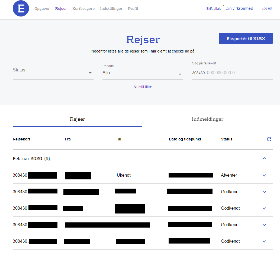
Task: Collapse the Februar 2020 group
Action: pyautogui.click(x=264, y=158)
